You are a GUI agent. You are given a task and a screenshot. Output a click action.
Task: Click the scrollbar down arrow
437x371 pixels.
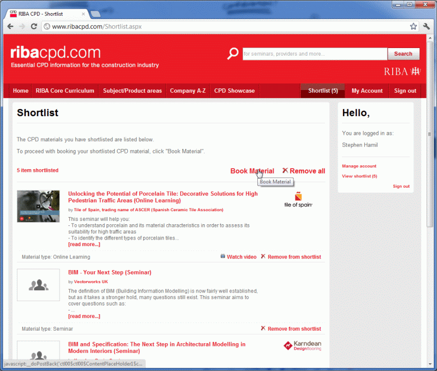pos(429,364)
